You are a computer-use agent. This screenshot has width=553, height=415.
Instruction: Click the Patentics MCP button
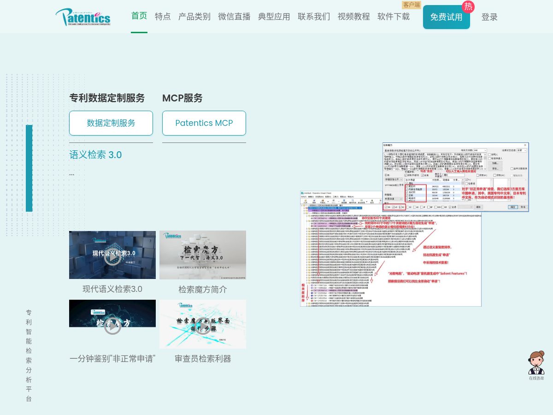click(204, 123)
